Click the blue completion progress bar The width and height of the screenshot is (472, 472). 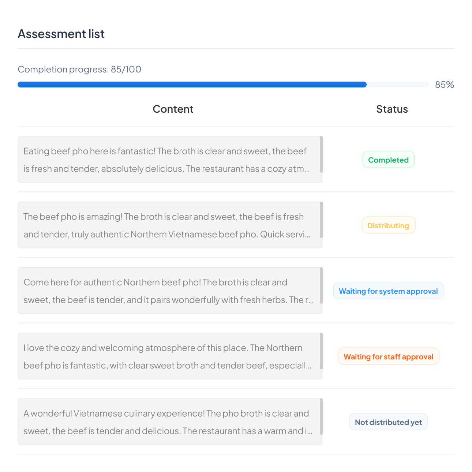coord(192,85)
